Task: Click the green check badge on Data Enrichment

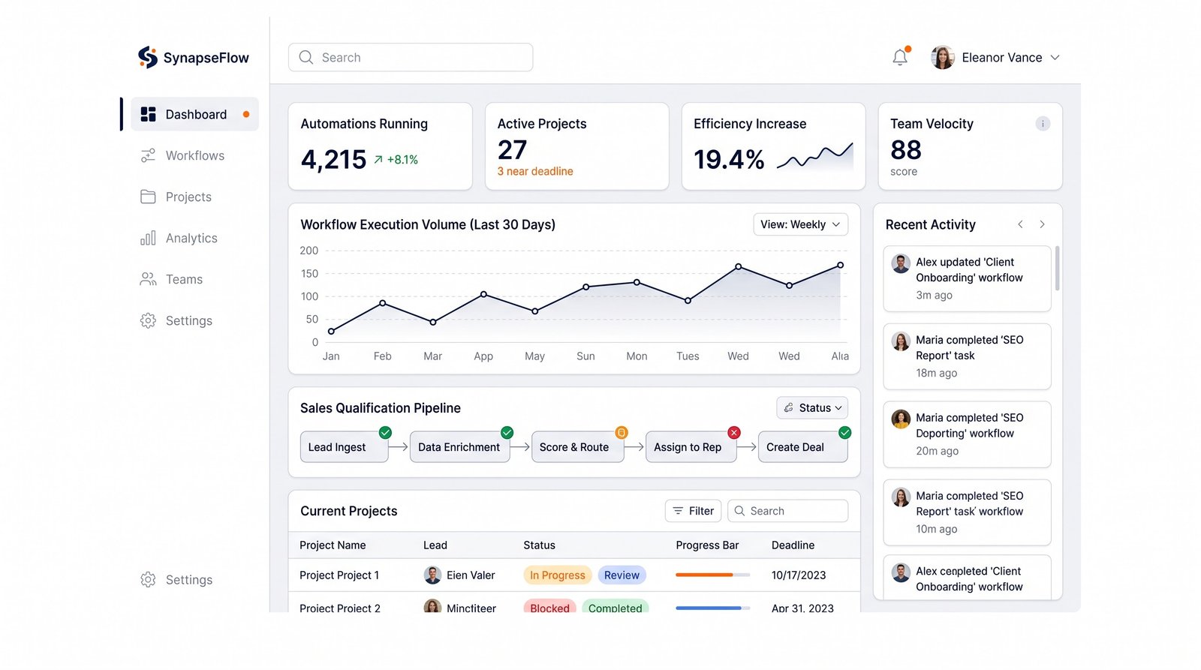Action: point(507,432)
